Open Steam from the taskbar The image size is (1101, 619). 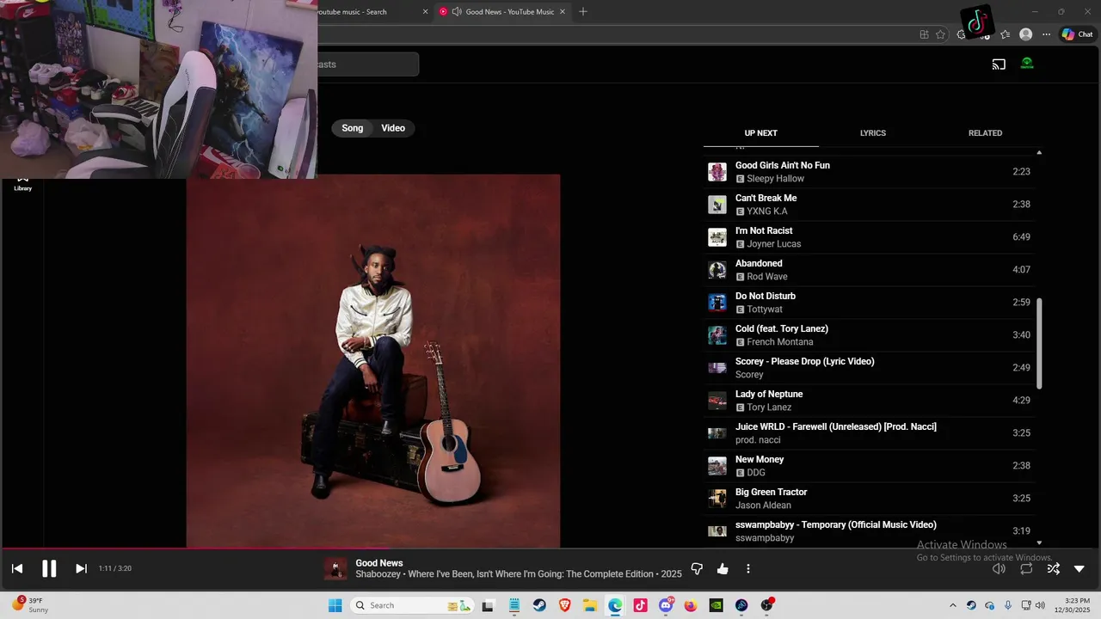[539, 605]
